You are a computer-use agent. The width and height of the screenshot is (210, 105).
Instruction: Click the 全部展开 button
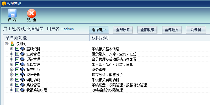(123, 30)
